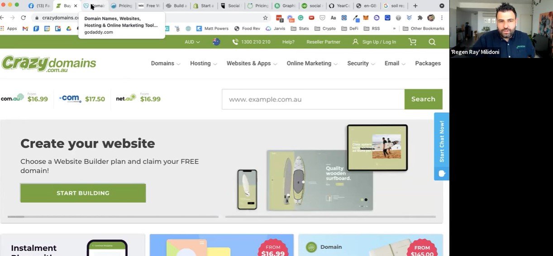The width and height of the screenshot is (553, 256).
Task: Bookmark this page with the star icon
Action: pyautogui.click(x=265, y=18)
